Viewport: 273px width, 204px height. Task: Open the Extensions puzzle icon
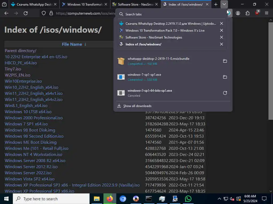coord(247,13)
